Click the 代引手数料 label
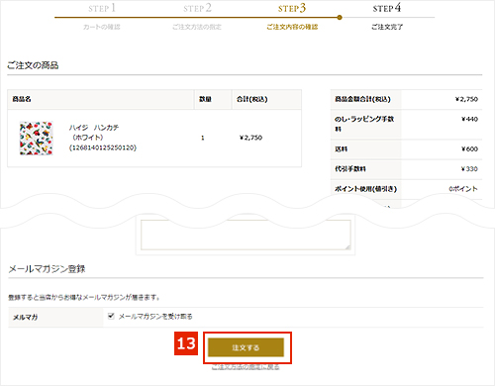This screenshot has height=386, width=495. (350, 169)
